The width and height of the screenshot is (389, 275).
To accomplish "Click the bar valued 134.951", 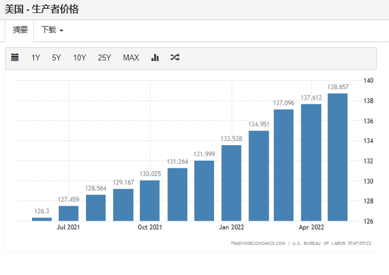I will point(259,176).
